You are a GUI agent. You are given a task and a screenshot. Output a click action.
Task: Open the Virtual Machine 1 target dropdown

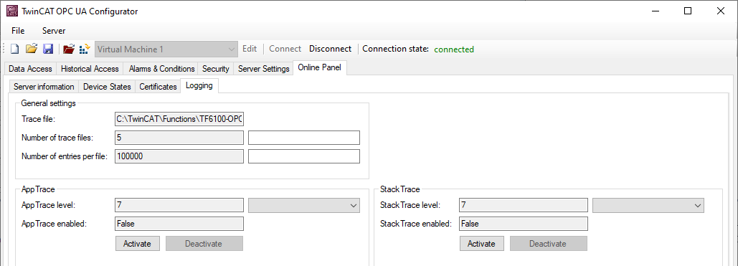[x=166, y=49]
